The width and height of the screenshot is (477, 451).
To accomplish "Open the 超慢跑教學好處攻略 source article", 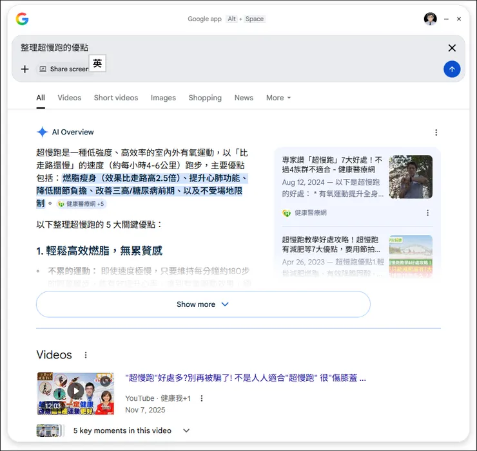I will point(331,244).
